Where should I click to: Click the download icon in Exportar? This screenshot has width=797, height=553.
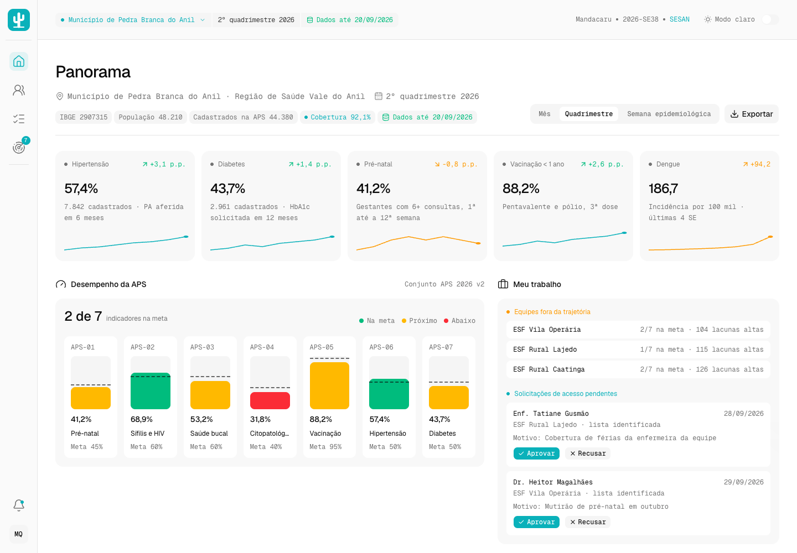pyautogui.click(x=734, y=114)
